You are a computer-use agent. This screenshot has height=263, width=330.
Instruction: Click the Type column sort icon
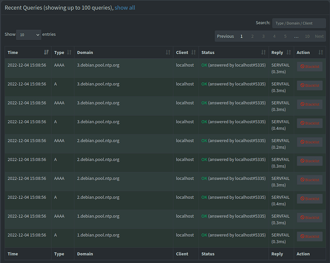click(69, 53)
